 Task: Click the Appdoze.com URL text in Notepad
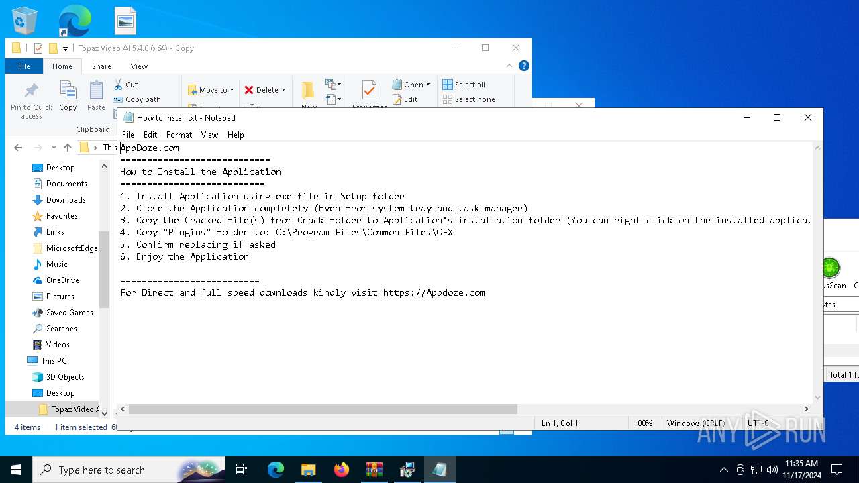[434, 292]
